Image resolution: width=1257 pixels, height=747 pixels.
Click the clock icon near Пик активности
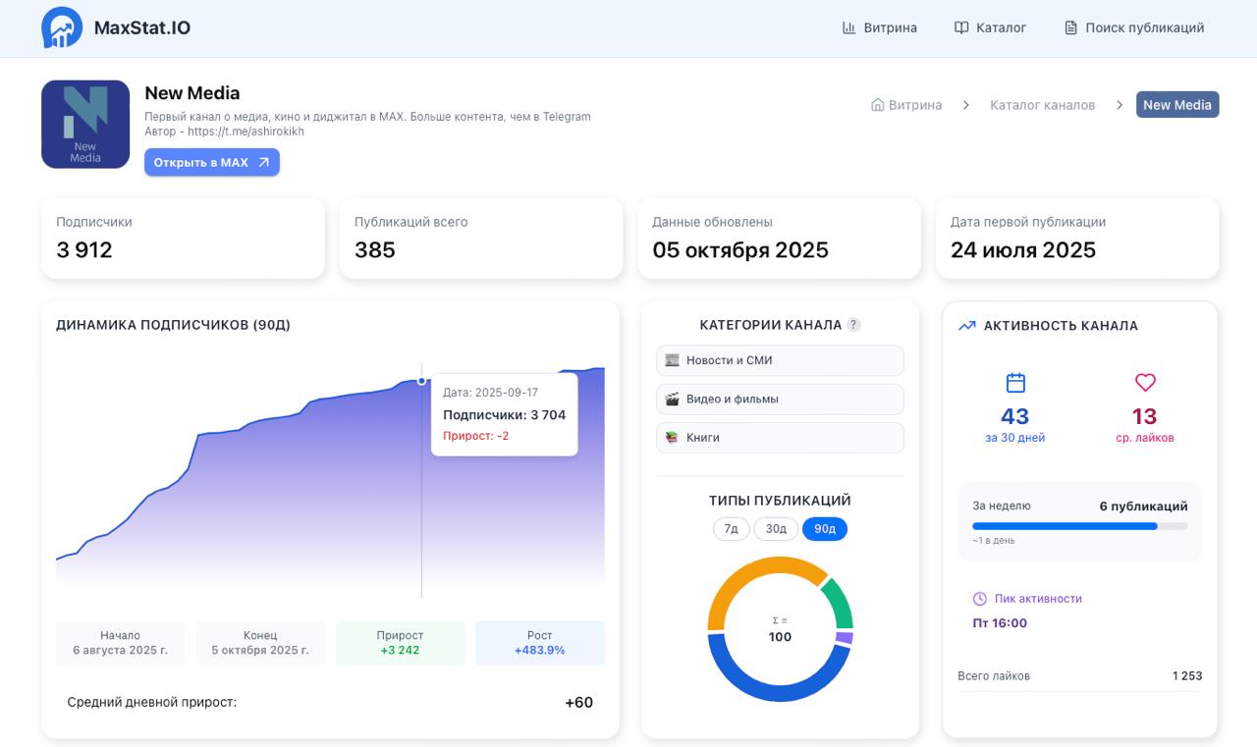(x=979, y=599)
